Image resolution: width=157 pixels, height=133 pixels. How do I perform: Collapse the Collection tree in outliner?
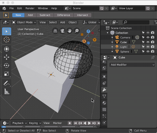[108, 33]
